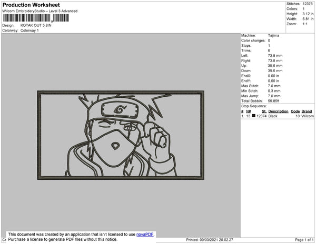Click the design barcode
Viewport: 316px width, 244px height.
tap(36, 18)
